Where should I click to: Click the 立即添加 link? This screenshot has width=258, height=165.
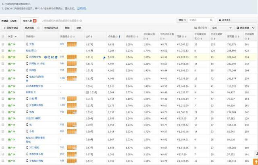(x=81, y=8)
